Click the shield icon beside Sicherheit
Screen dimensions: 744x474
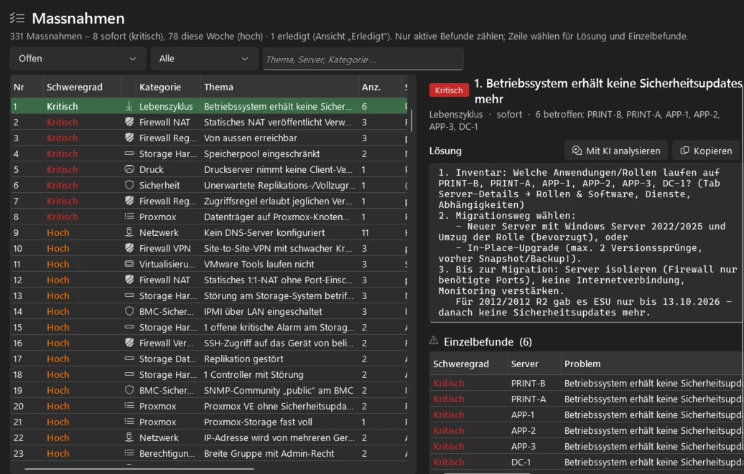click(129, 185)
